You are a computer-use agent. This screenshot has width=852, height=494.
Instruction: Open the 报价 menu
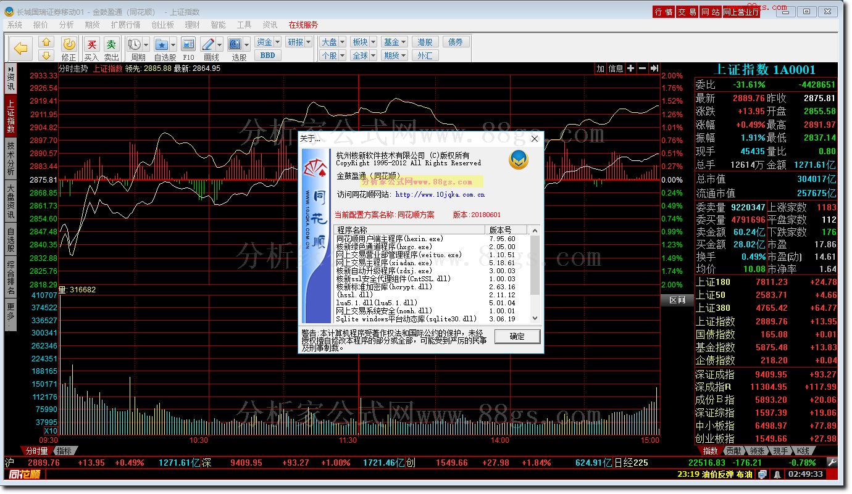click(x=40, y=25)
